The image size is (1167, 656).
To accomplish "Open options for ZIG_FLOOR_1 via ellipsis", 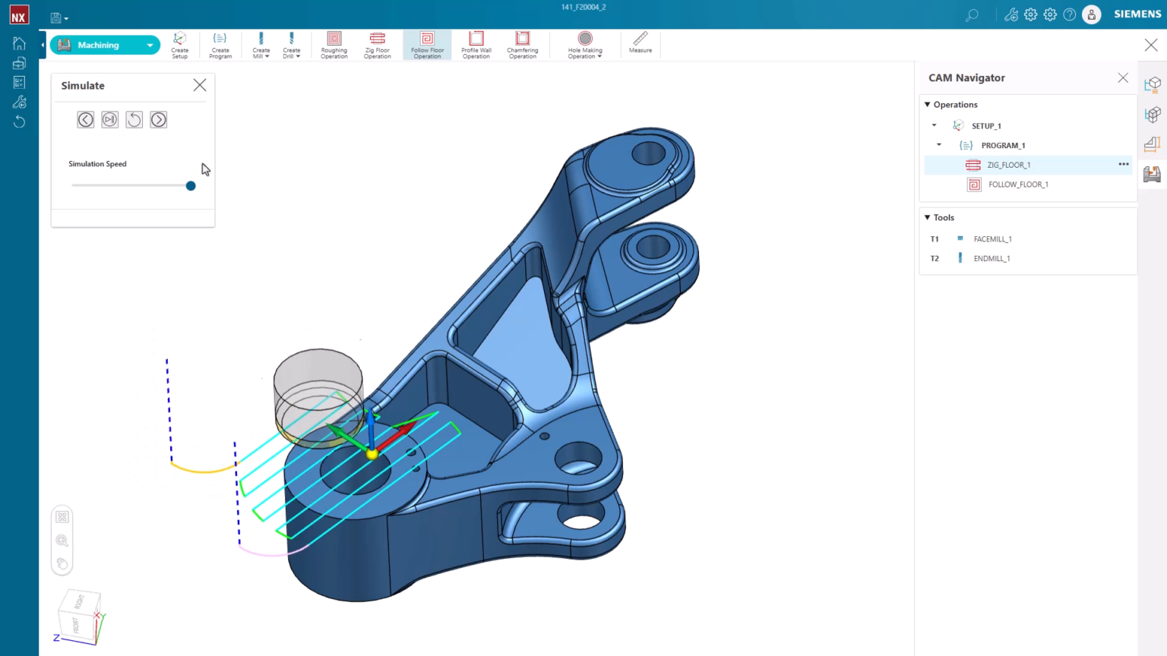I will coord(1123,164).
